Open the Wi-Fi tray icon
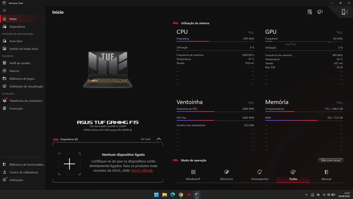 pyautogui.click(x=324, y=195)
